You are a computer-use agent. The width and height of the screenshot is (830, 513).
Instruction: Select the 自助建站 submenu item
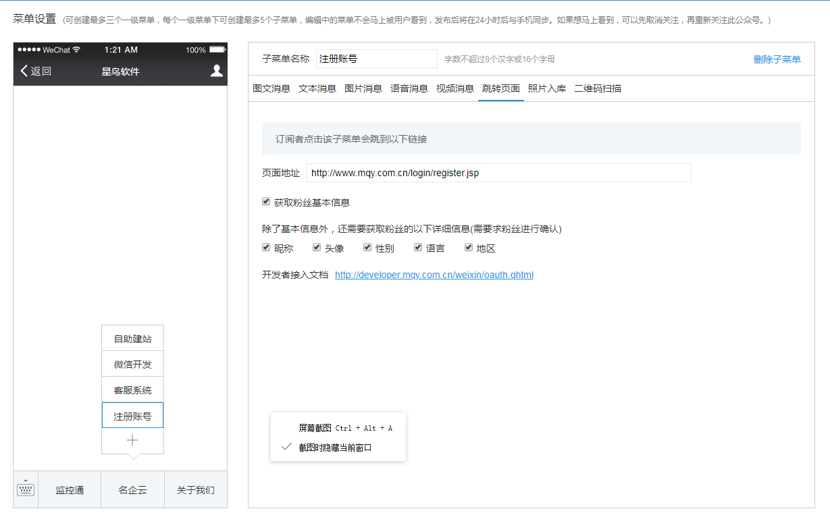132,338
